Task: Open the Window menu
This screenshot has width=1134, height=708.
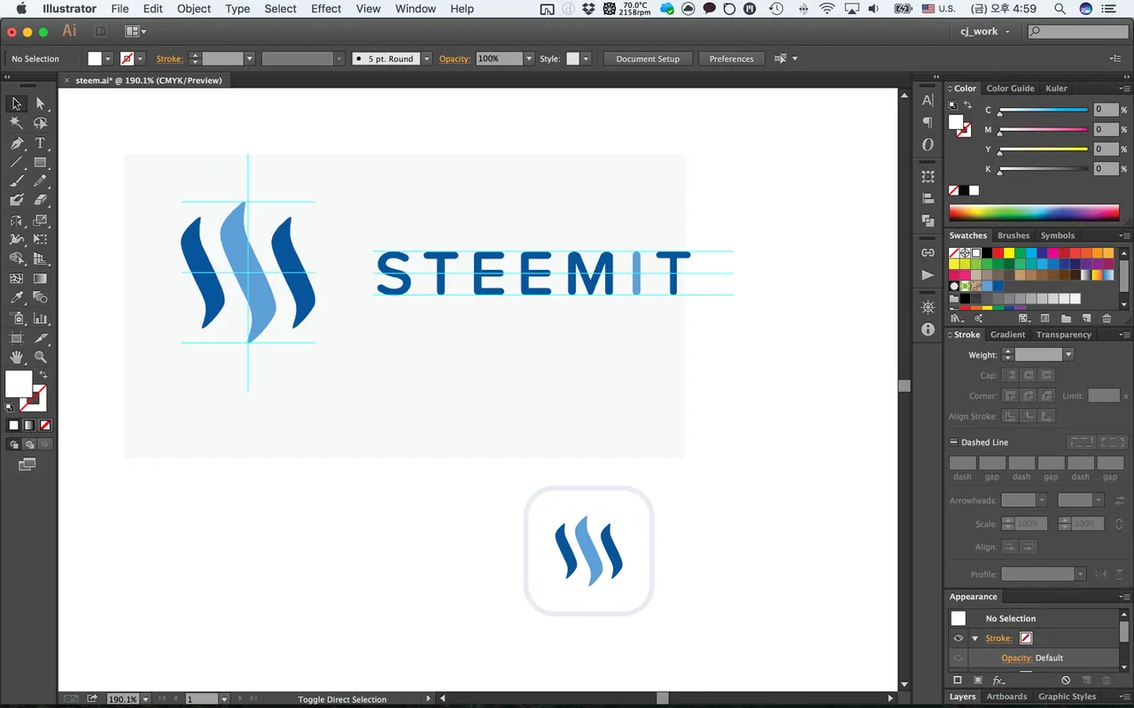Action: point(416,9)
